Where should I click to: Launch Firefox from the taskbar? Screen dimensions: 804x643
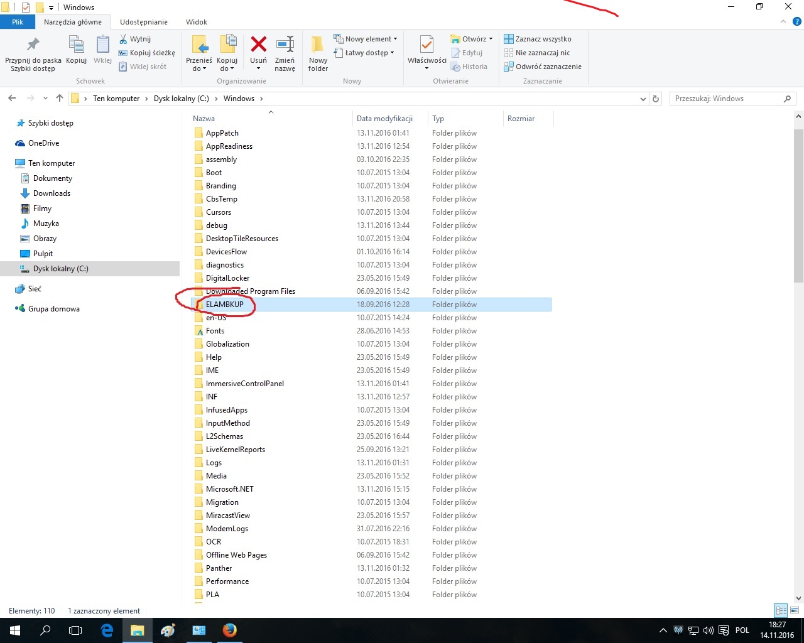point(230,630)
